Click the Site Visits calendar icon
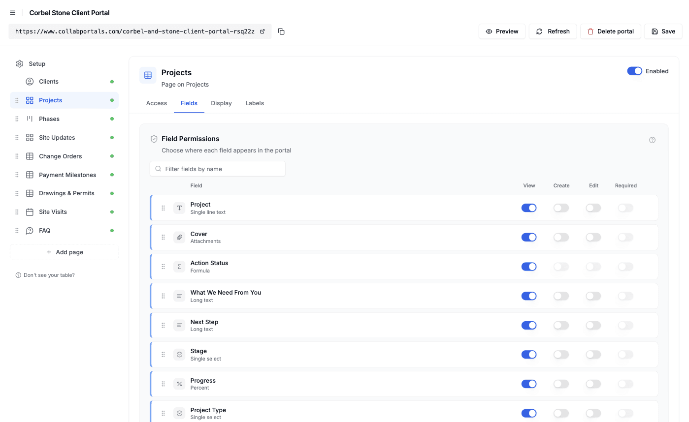The image size is (689, 422). point(30,212)
